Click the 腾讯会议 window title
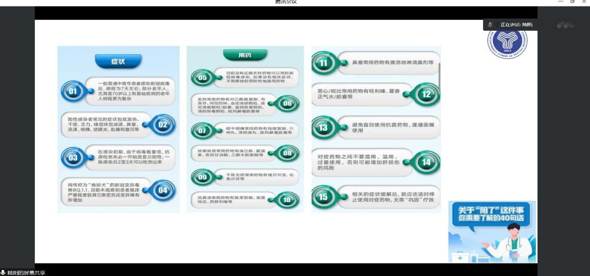 [286, 2]
